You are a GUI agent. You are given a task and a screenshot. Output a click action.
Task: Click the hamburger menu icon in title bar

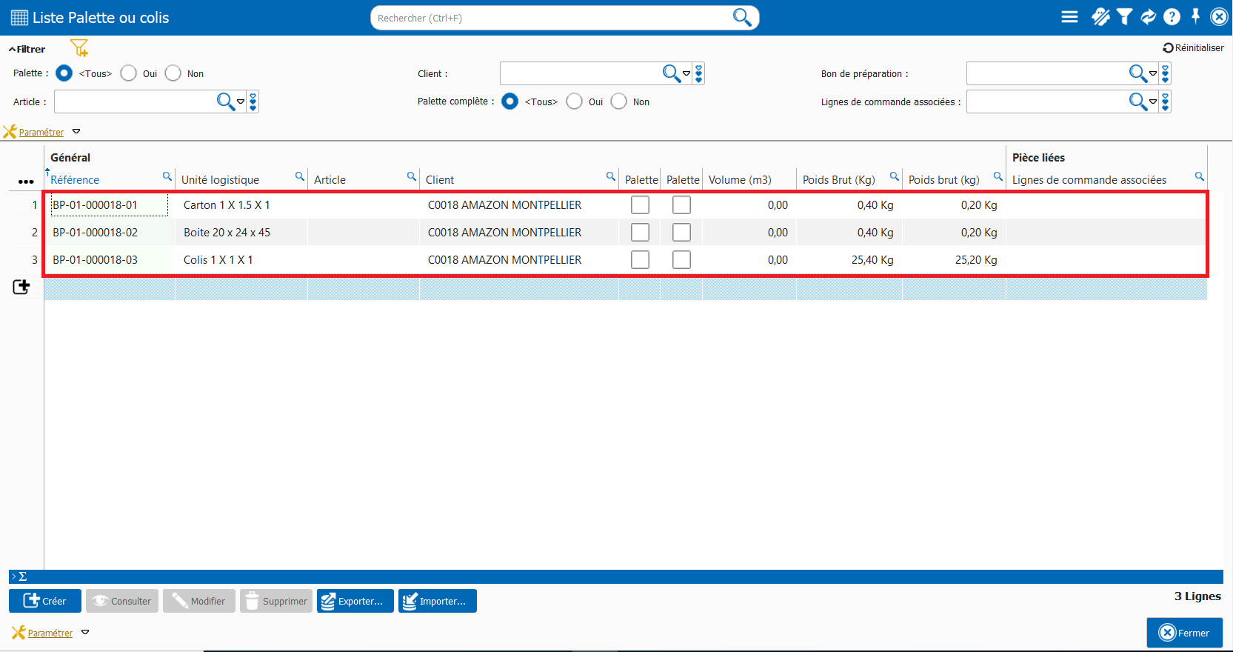(1069, 17)
